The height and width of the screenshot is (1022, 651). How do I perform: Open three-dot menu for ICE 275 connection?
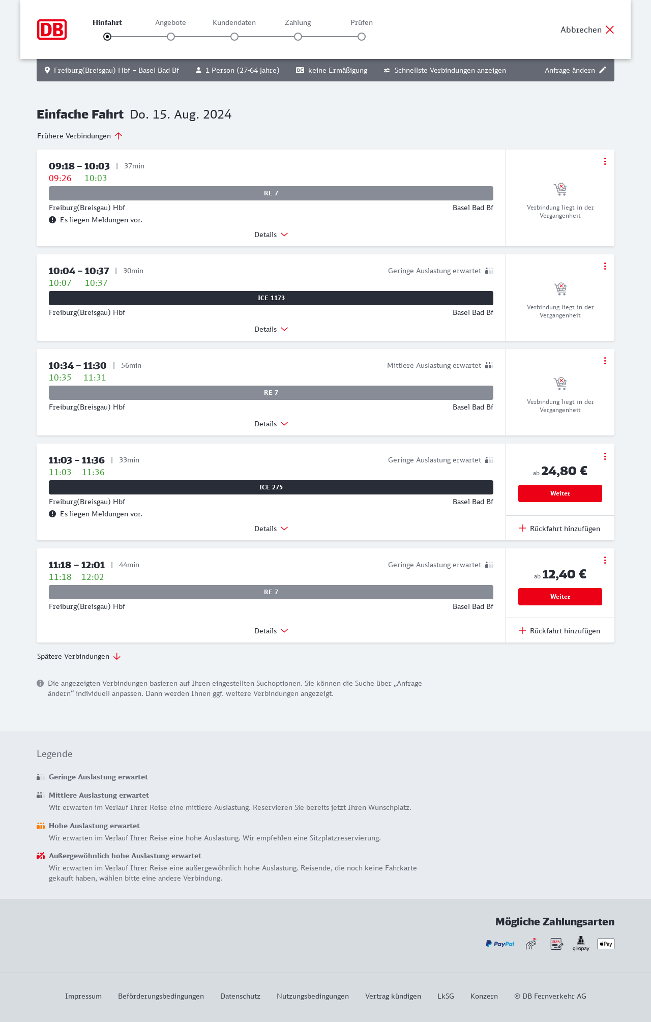(605, 456)
